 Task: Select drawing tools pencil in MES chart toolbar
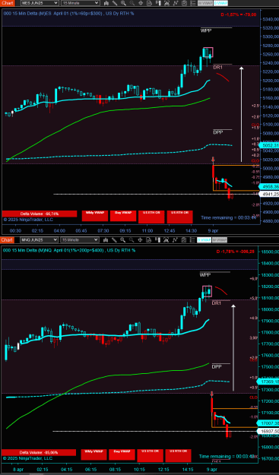point(115,3)
